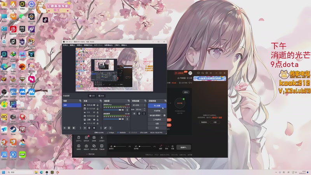
Task: Open the OBS Help menu
Action: click(x=124, y=45)
